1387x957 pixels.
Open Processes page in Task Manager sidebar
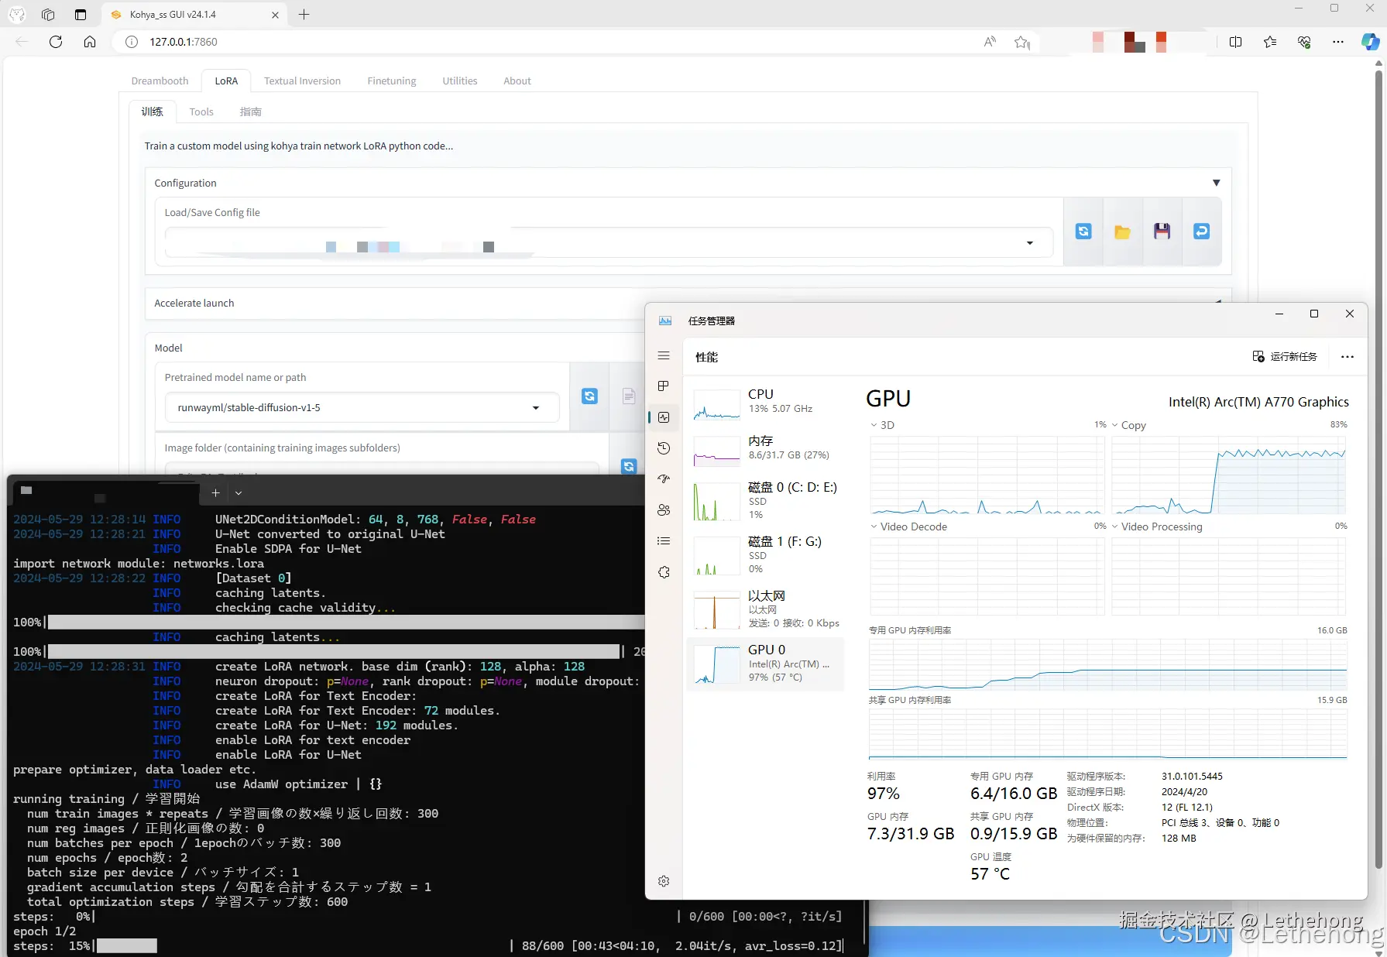coord(664,386)
